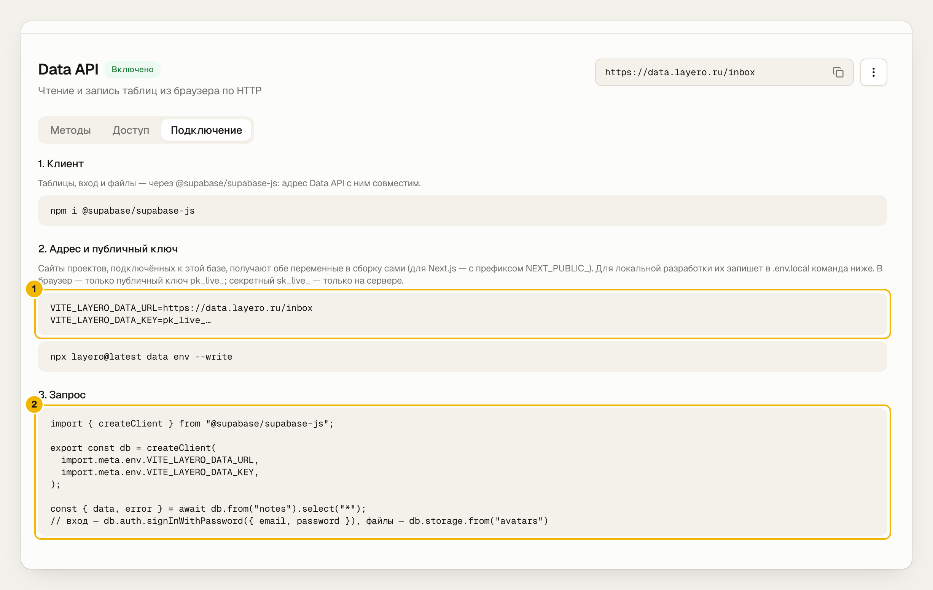933x590 pixels.
Task: Click the export const db = createClient( line
Action: [x=133, y=448]
